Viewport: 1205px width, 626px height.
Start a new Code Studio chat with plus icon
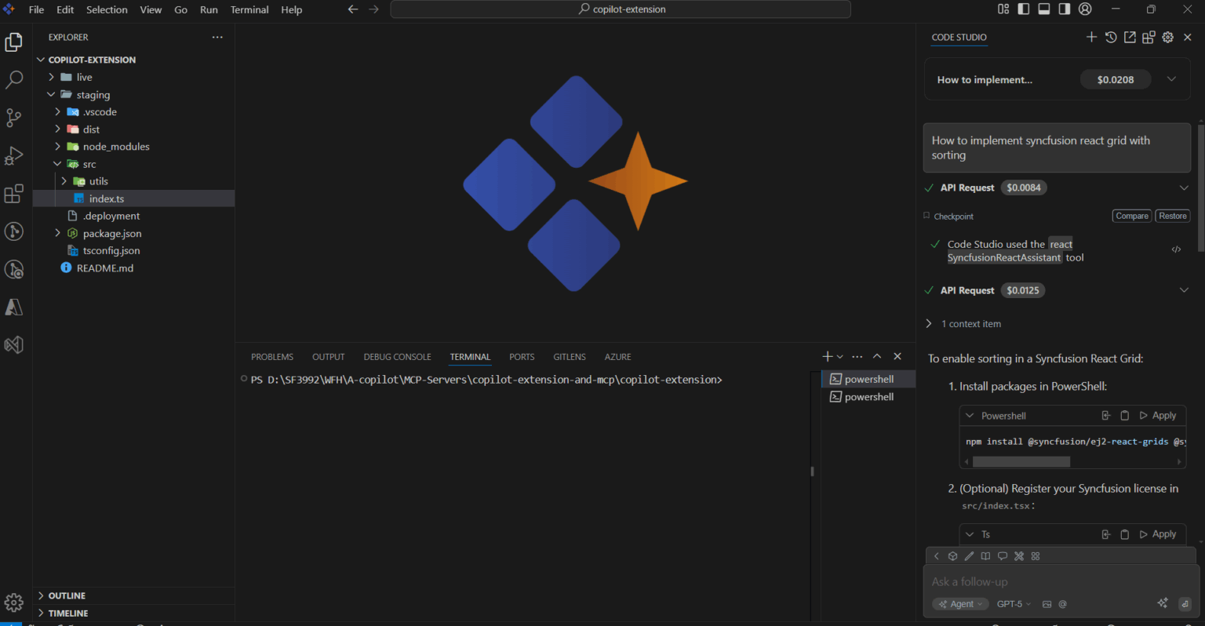(1091, 37)
